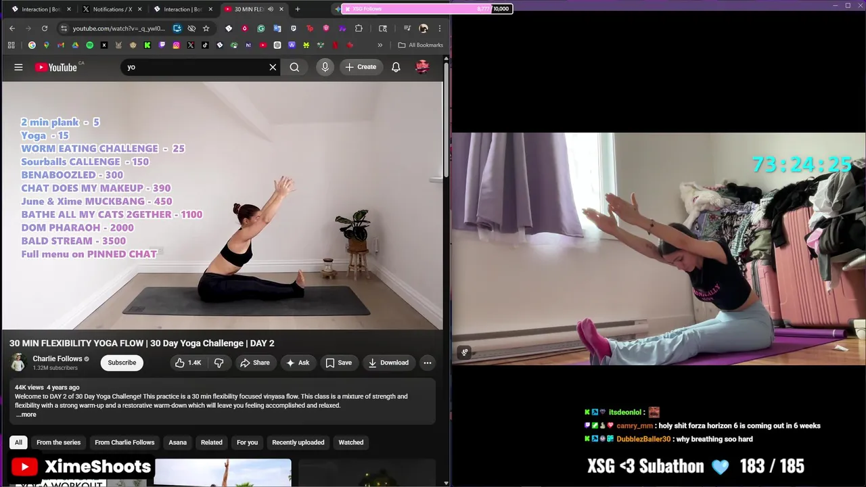
Task: Clear the YouTube search box text
Action: [x=273, y=67]
